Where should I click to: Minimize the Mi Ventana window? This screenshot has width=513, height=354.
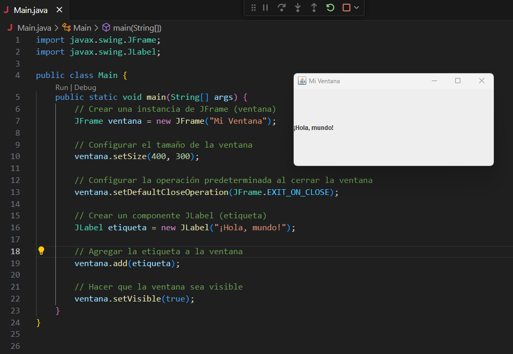pos(434,81)
